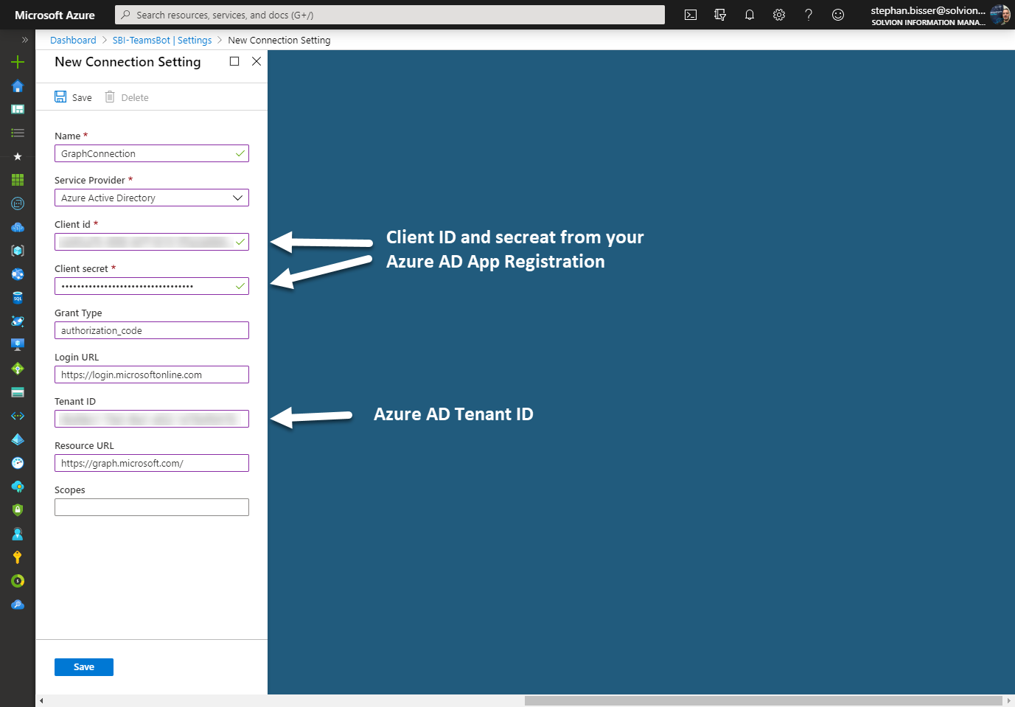Navigate to Dashboard breadcrumb

(x=73, y=41)
